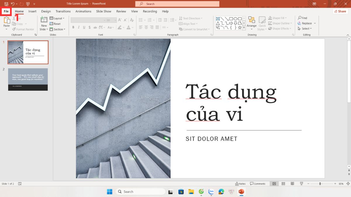Select the Rectangle shape in gallery
351x197 pixels.
(231, 19)
